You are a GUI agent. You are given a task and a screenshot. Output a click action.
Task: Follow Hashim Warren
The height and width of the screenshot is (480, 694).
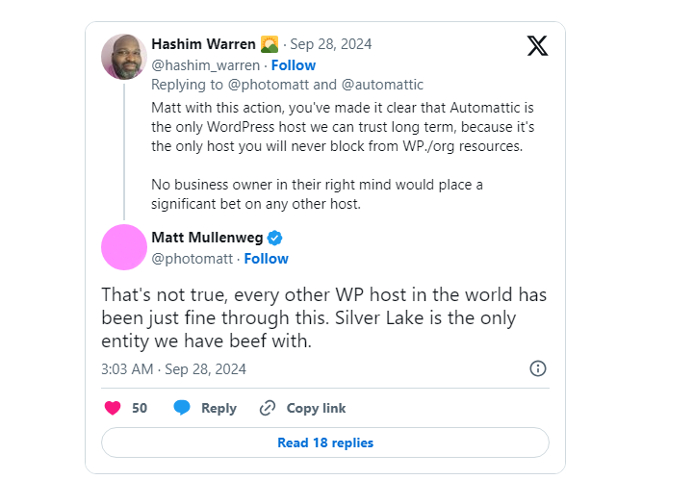coord(294,65)
